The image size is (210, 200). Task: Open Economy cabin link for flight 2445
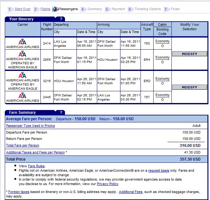tap(163, 95)
